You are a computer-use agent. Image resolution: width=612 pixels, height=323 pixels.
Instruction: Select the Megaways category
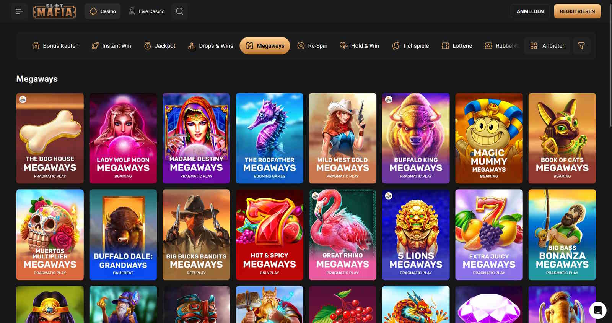point(265,46)
